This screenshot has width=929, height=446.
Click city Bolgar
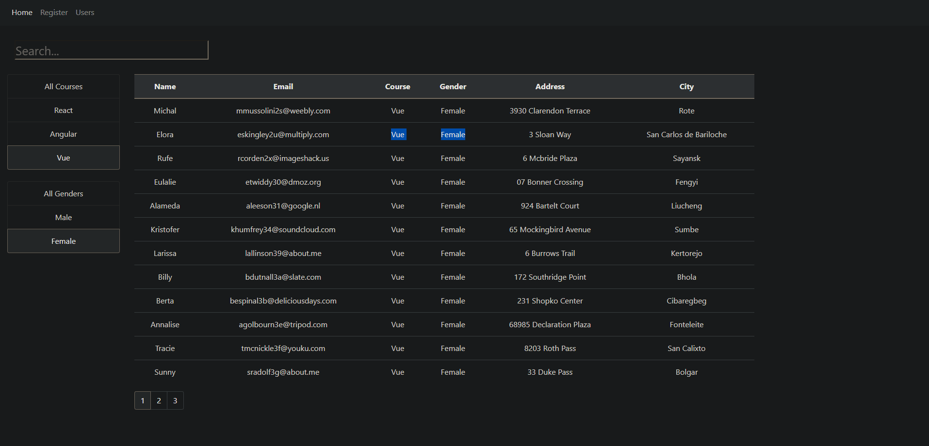[x=686, y=372]
